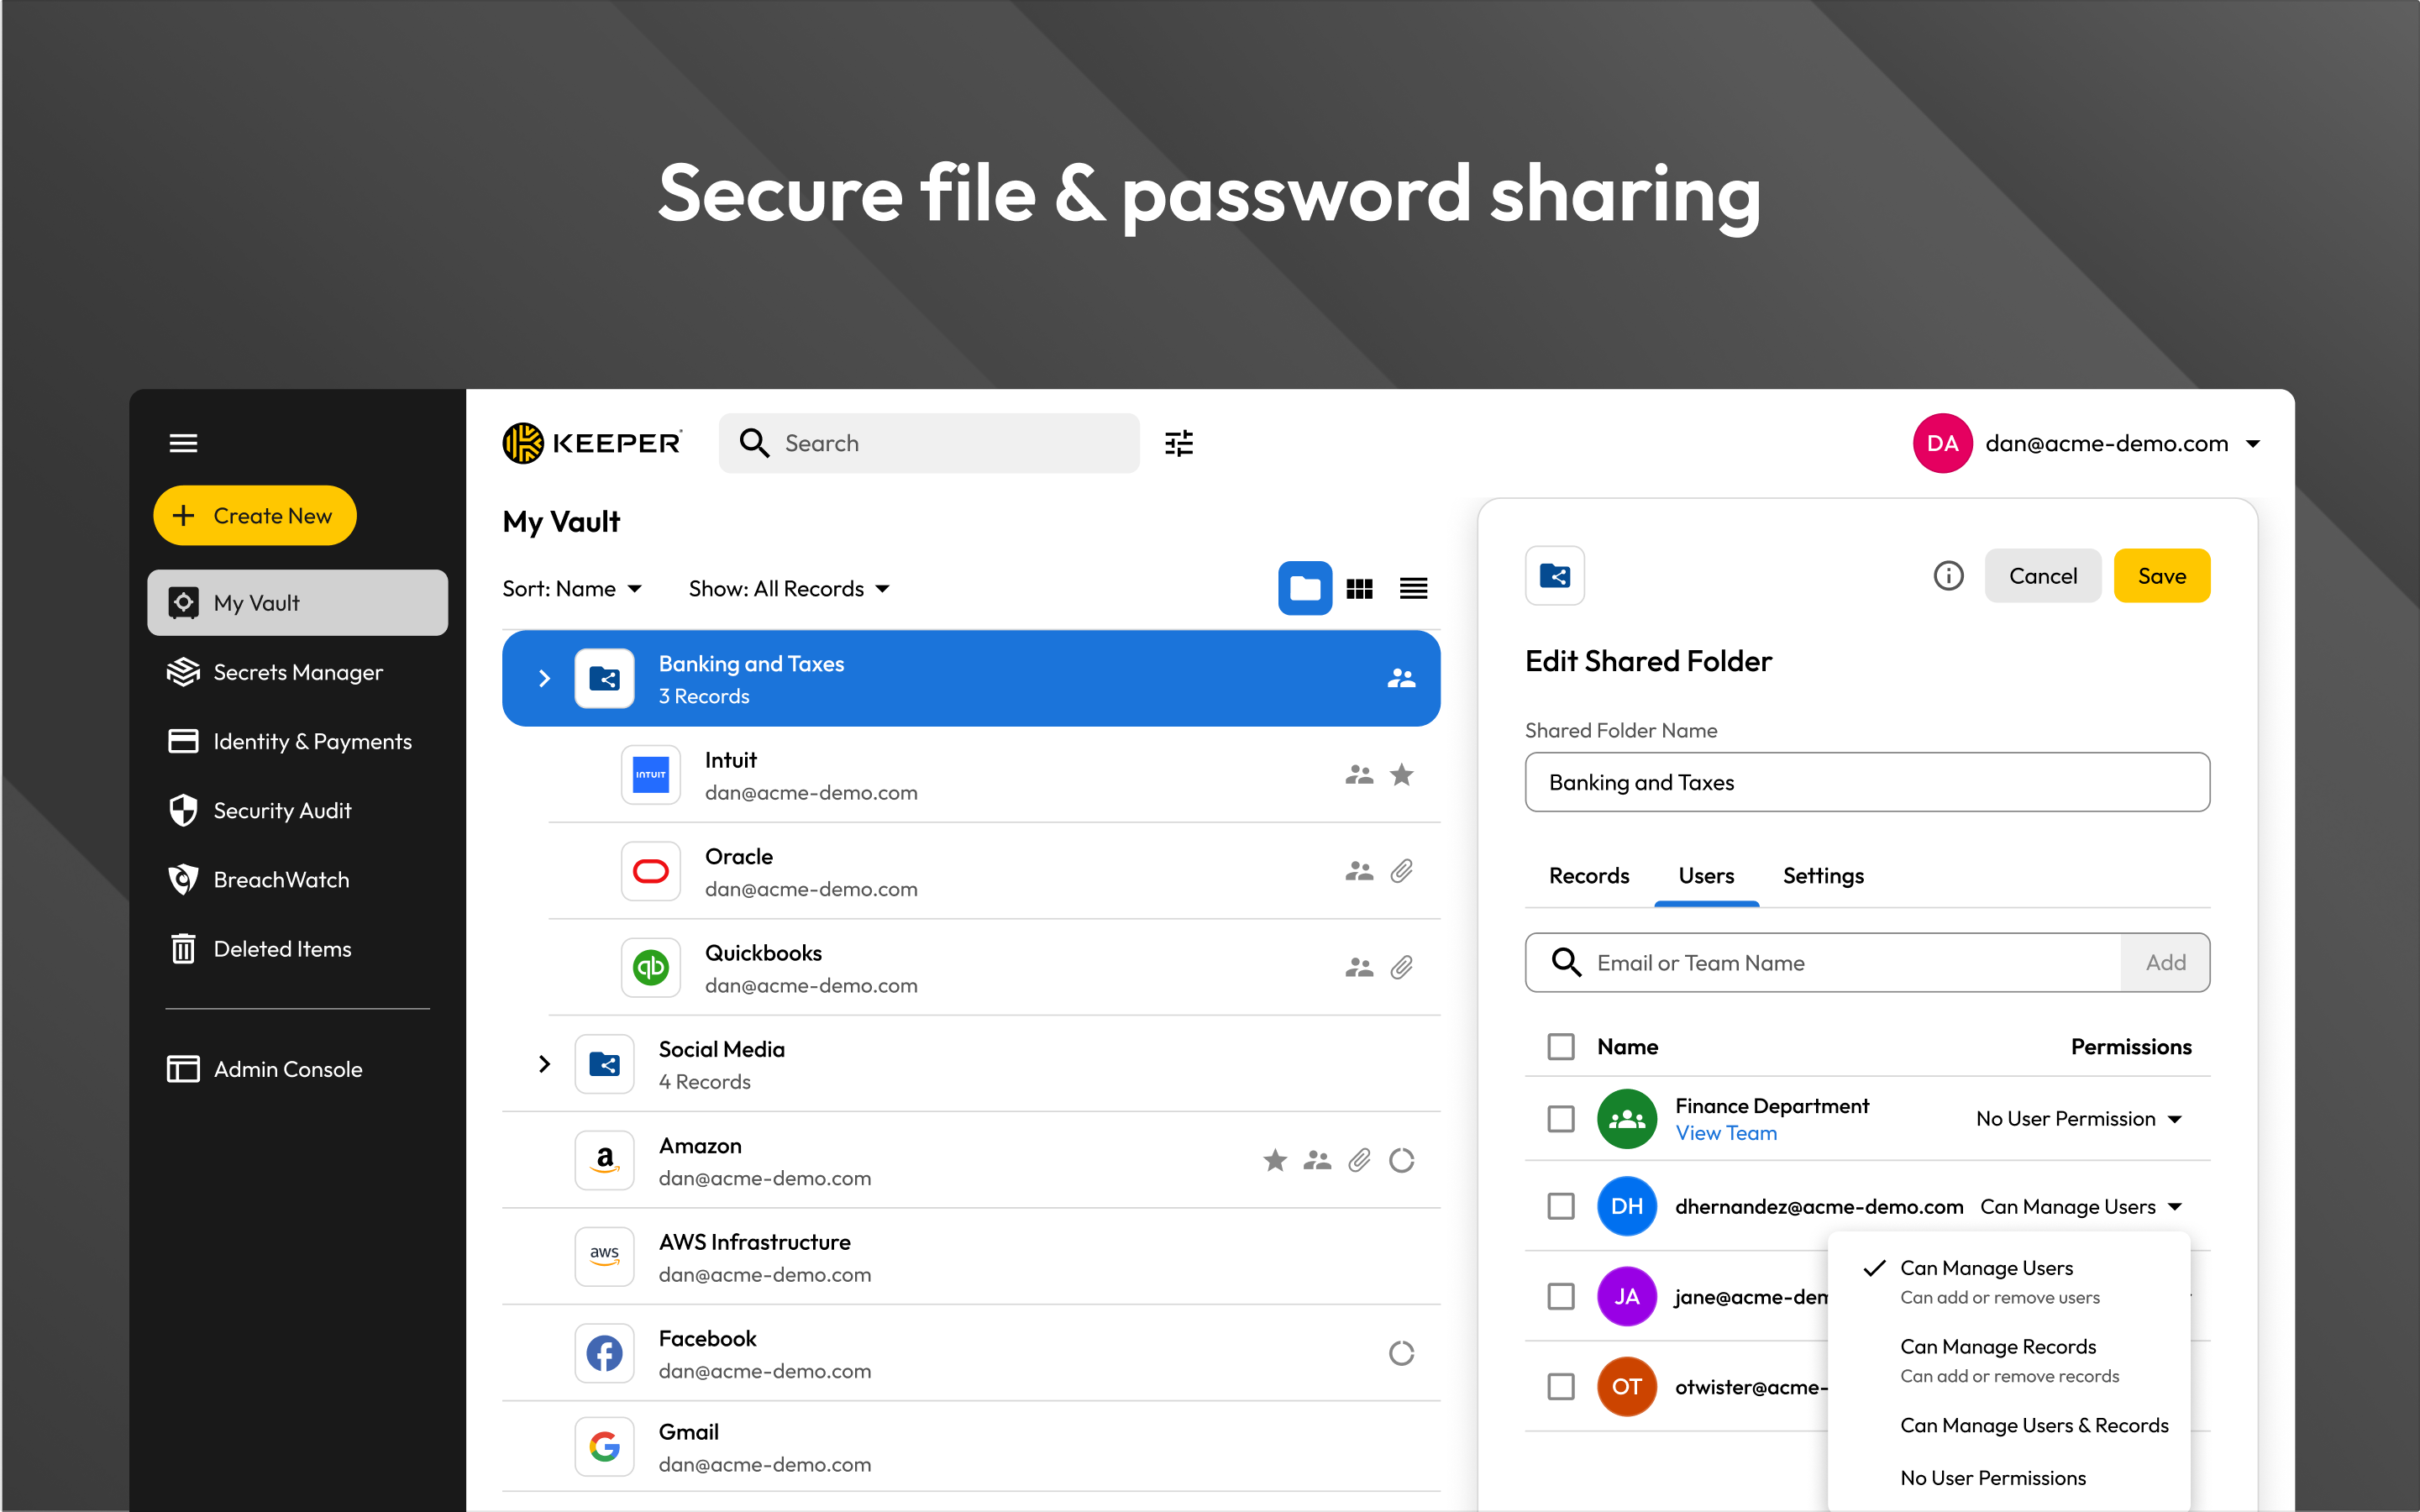This screenshot has width=2420, height=1512.
Task: Open dhernandez Can Manage Users dropdown
Action: [x=2081, y=1207]
